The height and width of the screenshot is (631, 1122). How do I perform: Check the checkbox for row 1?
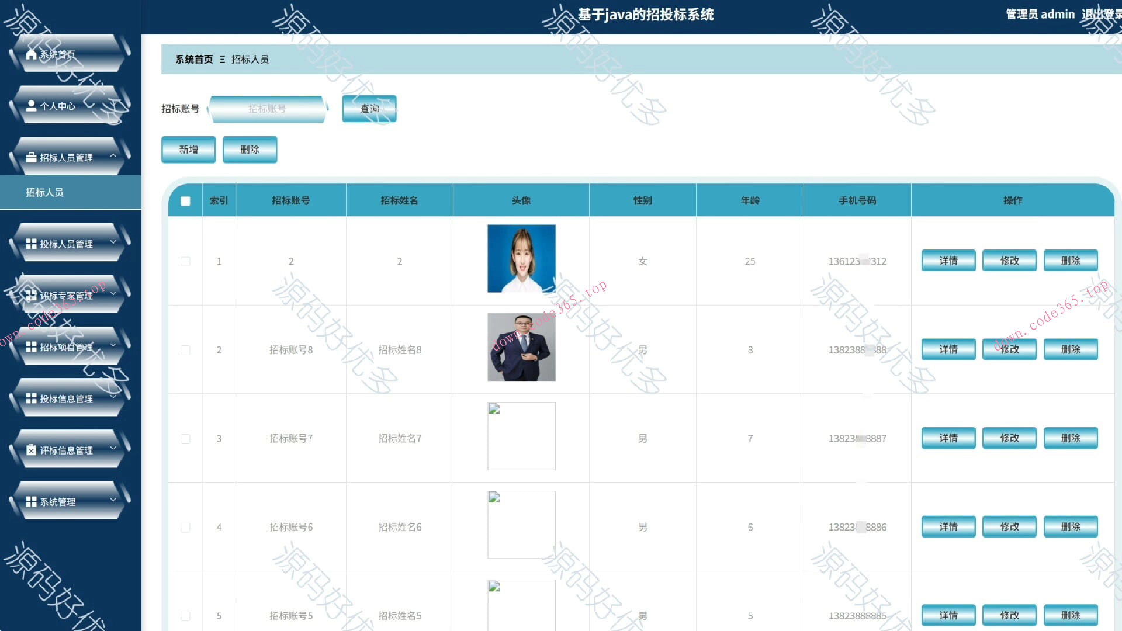click(185, 262)
